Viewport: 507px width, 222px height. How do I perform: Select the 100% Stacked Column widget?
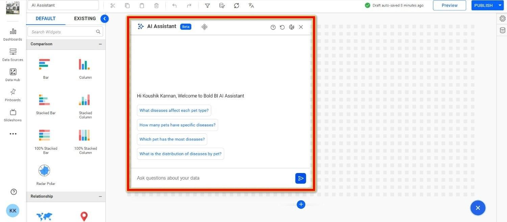click(x=86, y=142)
